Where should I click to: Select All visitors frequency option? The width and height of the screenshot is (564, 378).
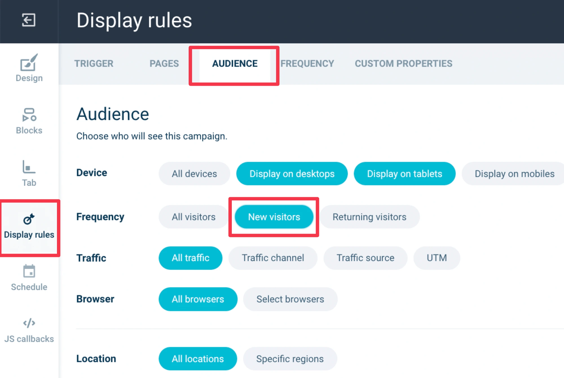(193, 217)
